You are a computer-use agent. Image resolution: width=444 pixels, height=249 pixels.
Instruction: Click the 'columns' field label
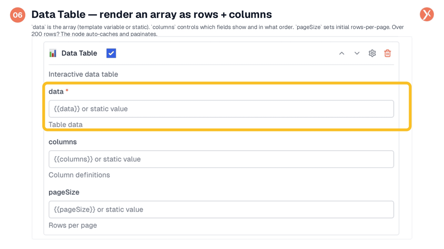coord(63,142)
